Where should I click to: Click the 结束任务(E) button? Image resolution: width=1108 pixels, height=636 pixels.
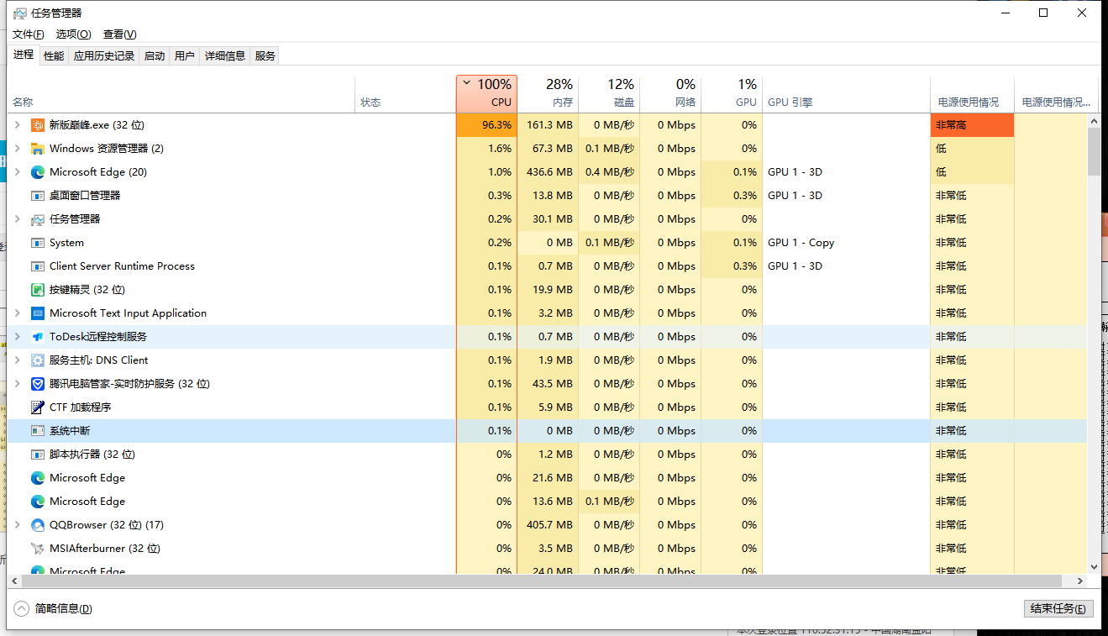point(1058,609)
